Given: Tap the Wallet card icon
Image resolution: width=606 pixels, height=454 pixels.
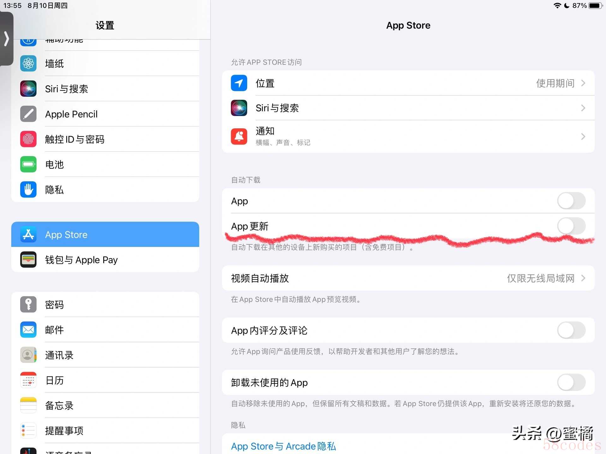Looking at the screenshot, I should pos(28,260).
